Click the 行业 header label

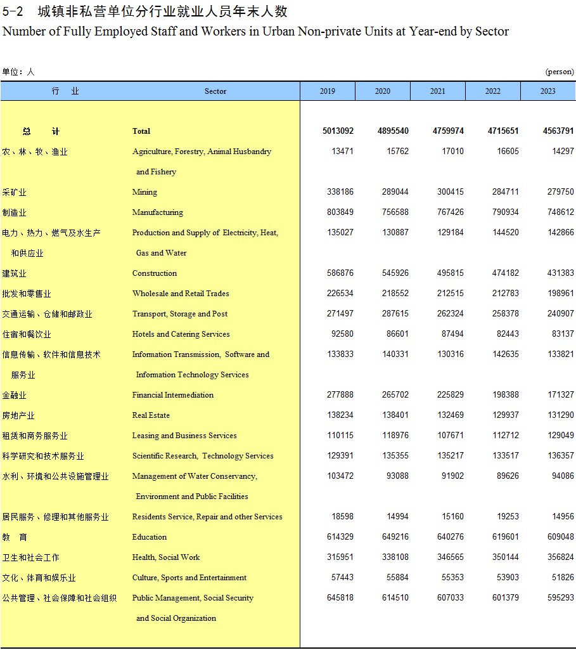(65, 91)
